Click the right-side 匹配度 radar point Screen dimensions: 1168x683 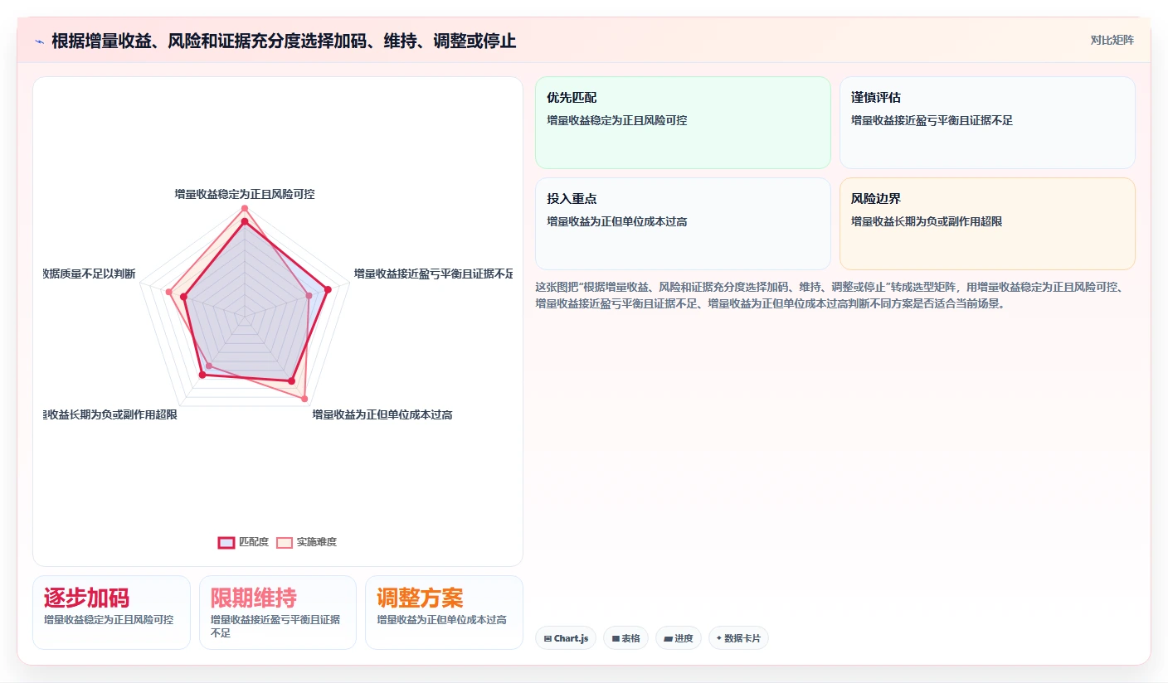click(328, 289)
